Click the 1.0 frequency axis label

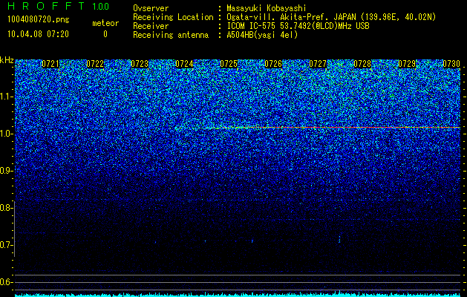point(6,134)
